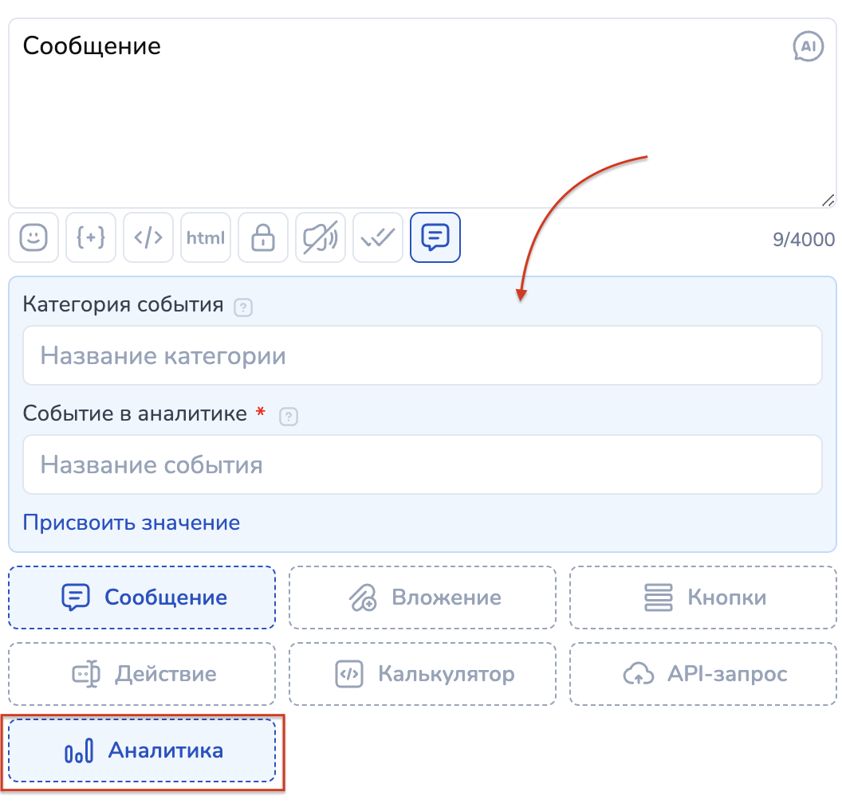Screen dimensions: 842x811
Task: Toggle the padlock protection icon
Action: click(x=263, y=237)
